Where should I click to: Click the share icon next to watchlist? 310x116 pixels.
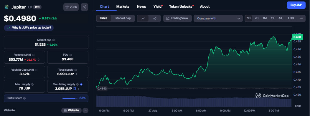pos(84,7)
